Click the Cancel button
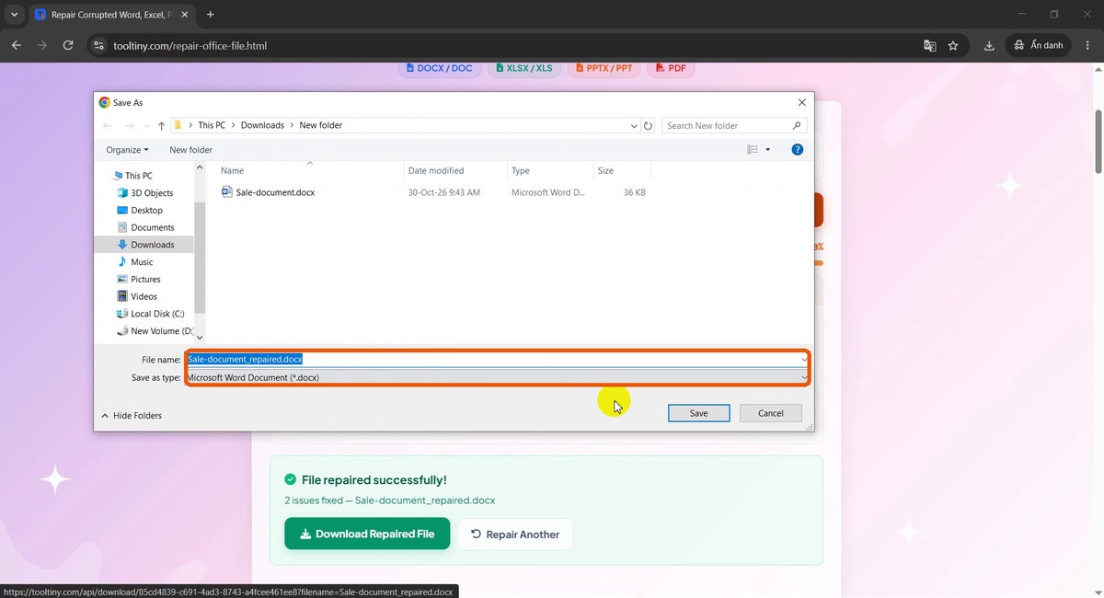1104x598 pixels. [x=771, y=413]
